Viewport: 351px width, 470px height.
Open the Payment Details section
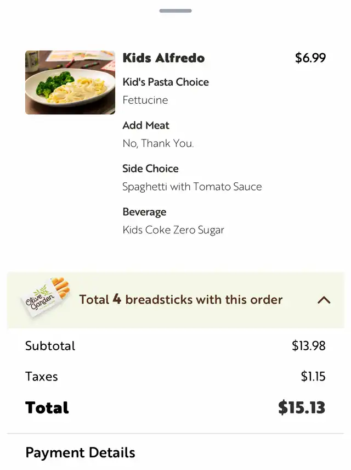80,452
